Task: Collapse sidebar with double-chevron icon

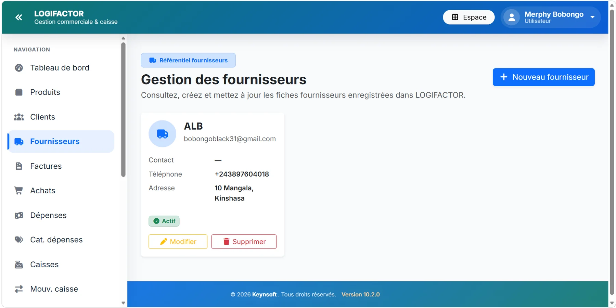Action: pyautogui.click(x=19, y=17)
